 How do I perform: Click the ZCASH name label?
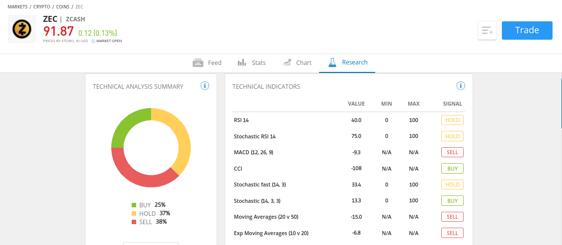click(x=75, y=19)
